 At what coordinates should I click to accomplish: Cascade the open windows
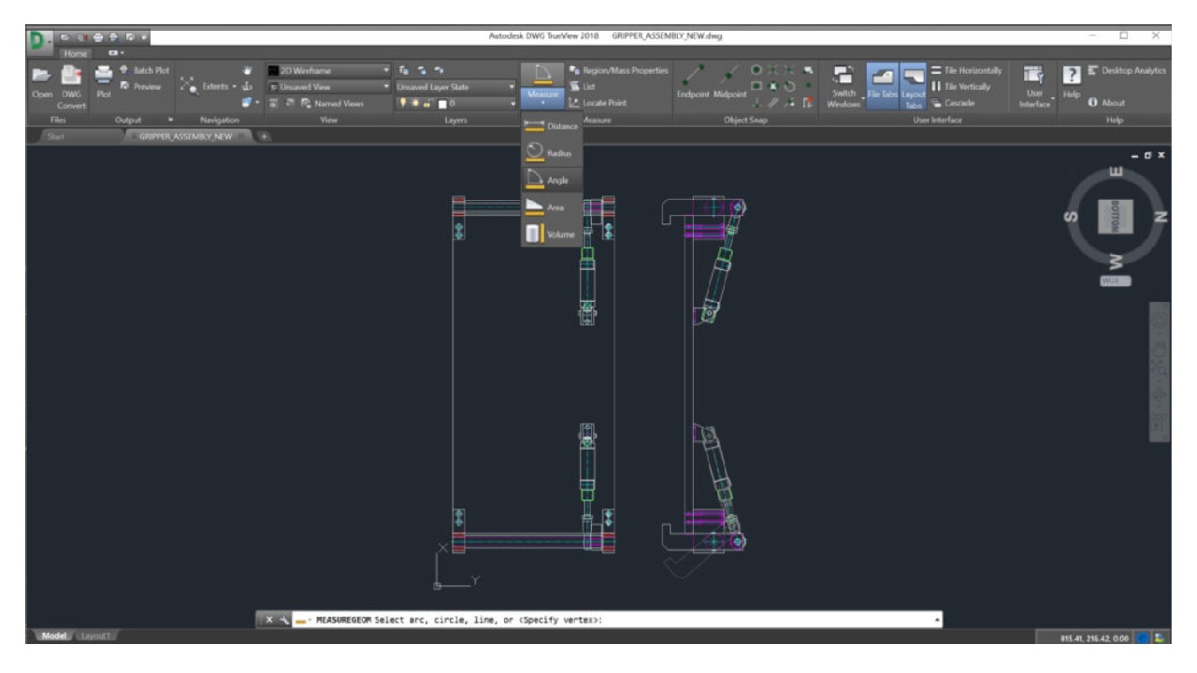[953, 103]
